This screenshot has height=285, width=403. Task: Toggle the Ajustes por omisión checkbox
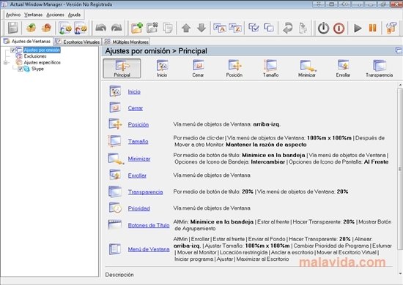13,50
